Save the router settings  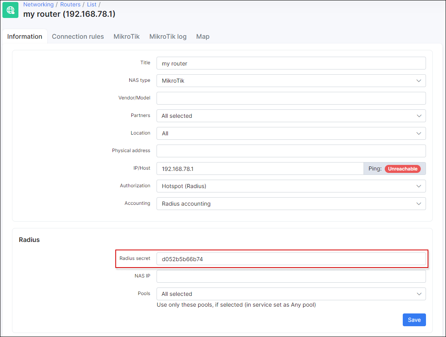414,320
